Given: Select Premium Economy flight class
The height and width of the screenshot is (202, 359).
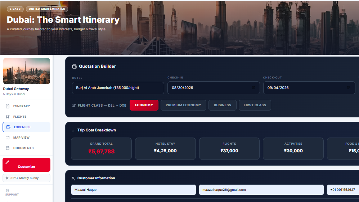Looking at the screenshot, I should coord(183,105).
